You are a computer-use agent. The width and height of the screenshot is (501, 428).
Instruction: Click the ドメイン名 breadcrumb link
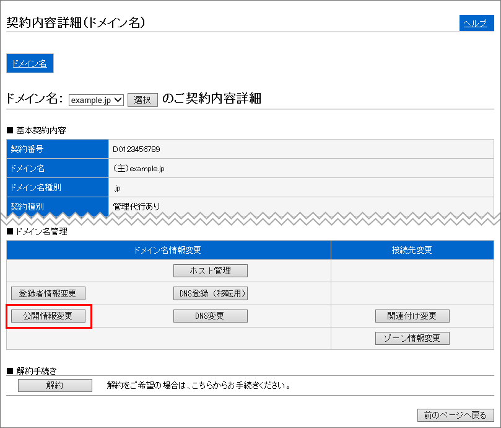tap(30, 63)
